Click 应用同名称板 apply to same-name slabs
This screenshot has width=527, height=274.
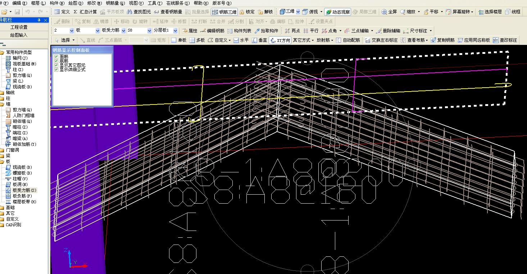pos(474,40)
